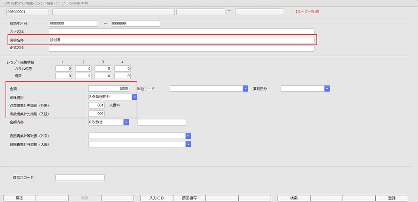The width and height of the screenshot is (418, 202).
Task: Click the 有効年月日 start date field
Action: (x=73, y=23)
